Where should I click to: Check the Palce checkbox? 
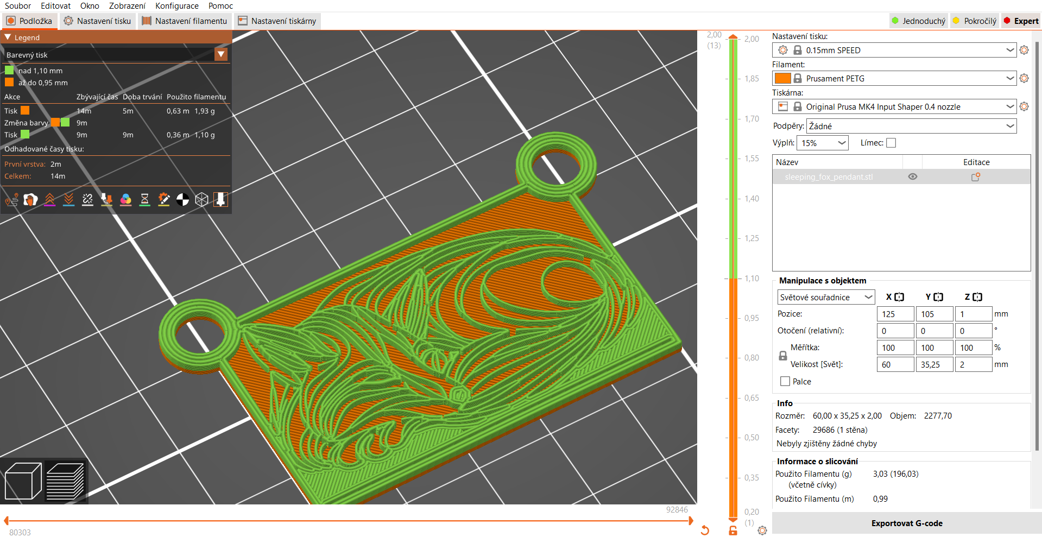point(785,381)
